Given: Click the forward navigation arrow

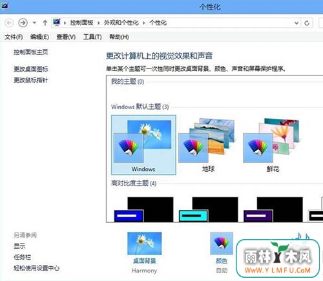Looking at the screenshot, I should (x=23, y=23).
